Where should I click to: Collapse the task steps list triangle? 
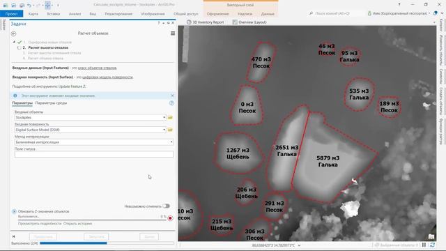coord(14,42)
